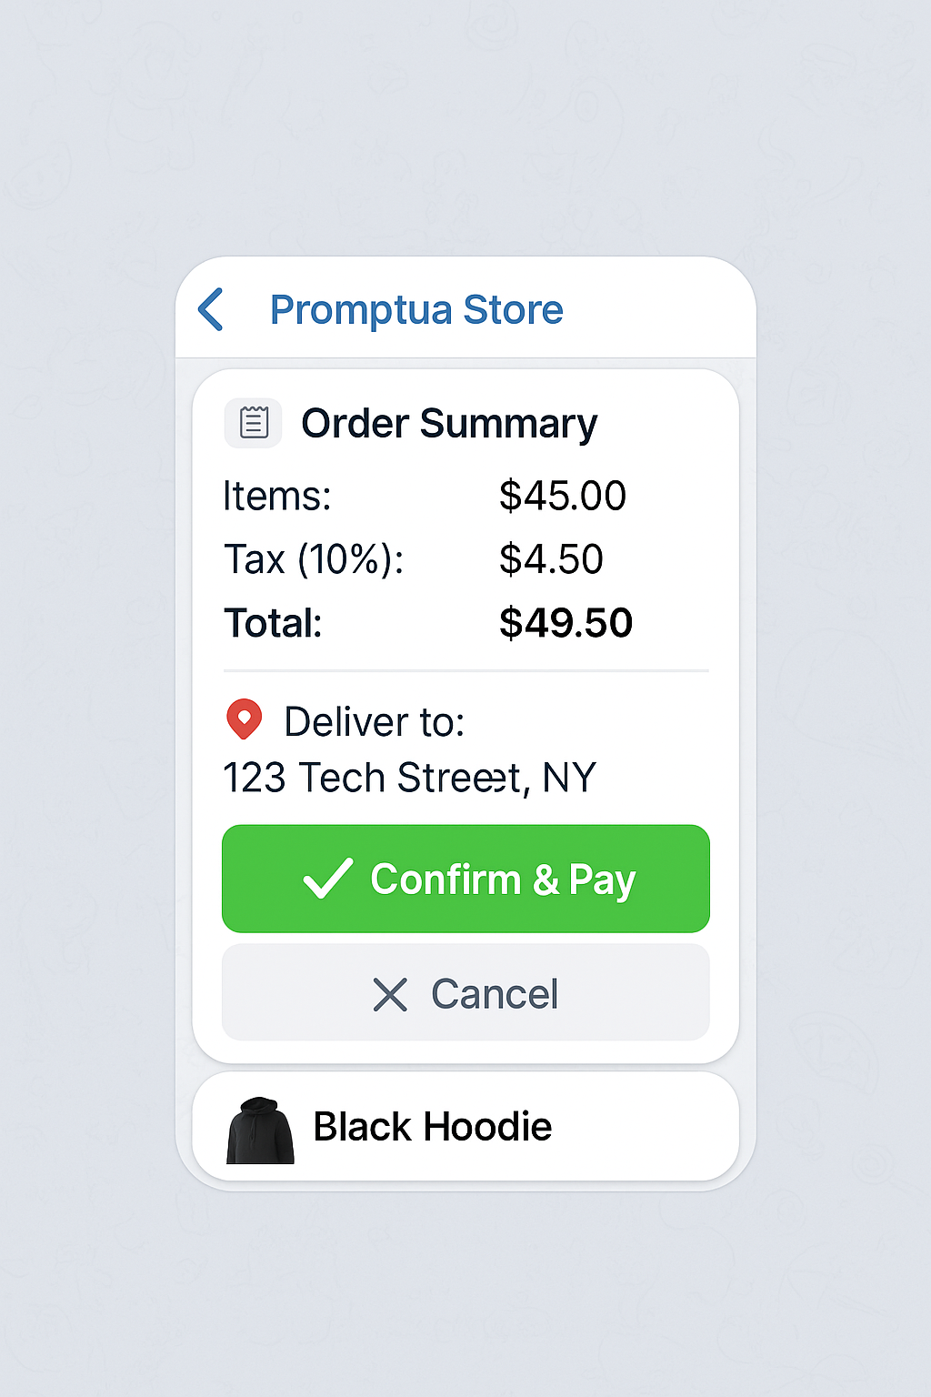
Task: Cancel the order
Action: tap(465, 992)
